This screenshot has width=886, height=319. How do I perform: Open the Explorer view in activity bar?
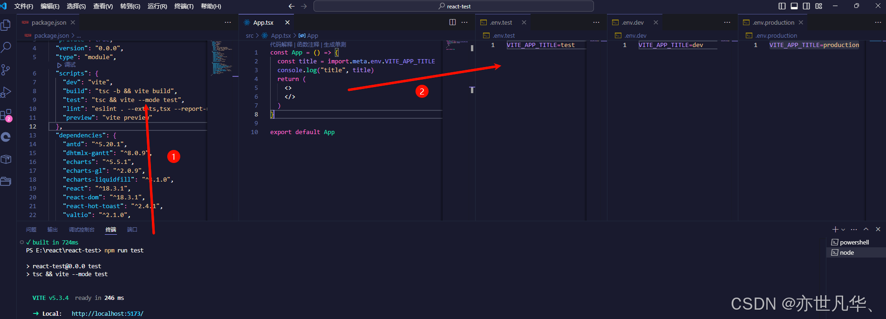coord(6,25)
